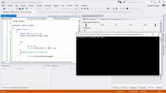
Task: Open the vertical Обозреватель решений side tab
Action: point(164,23)
